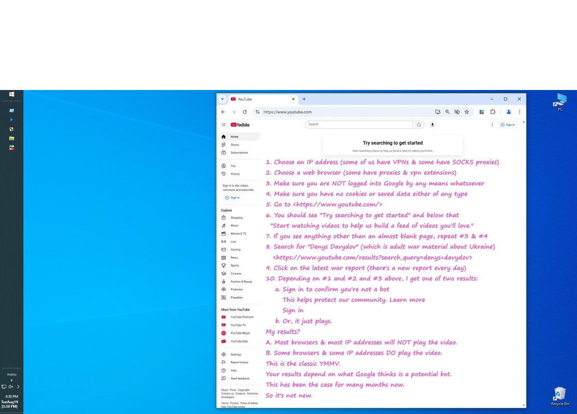Open News under Explore
Image resolution: width=577 pixels, height=414 pixels.
239,258
